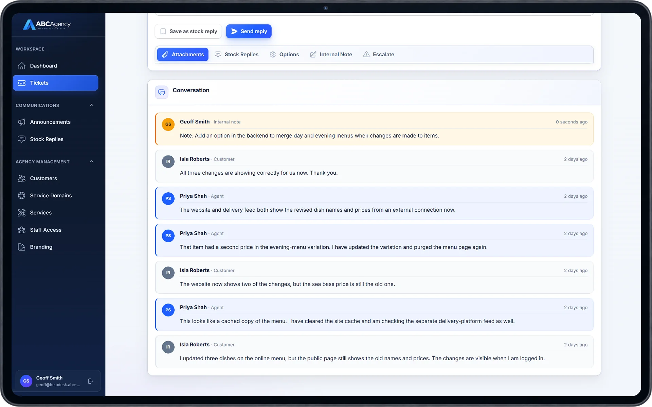
Task: Open the Customers people icon
Action: click(x=21, y=178)
